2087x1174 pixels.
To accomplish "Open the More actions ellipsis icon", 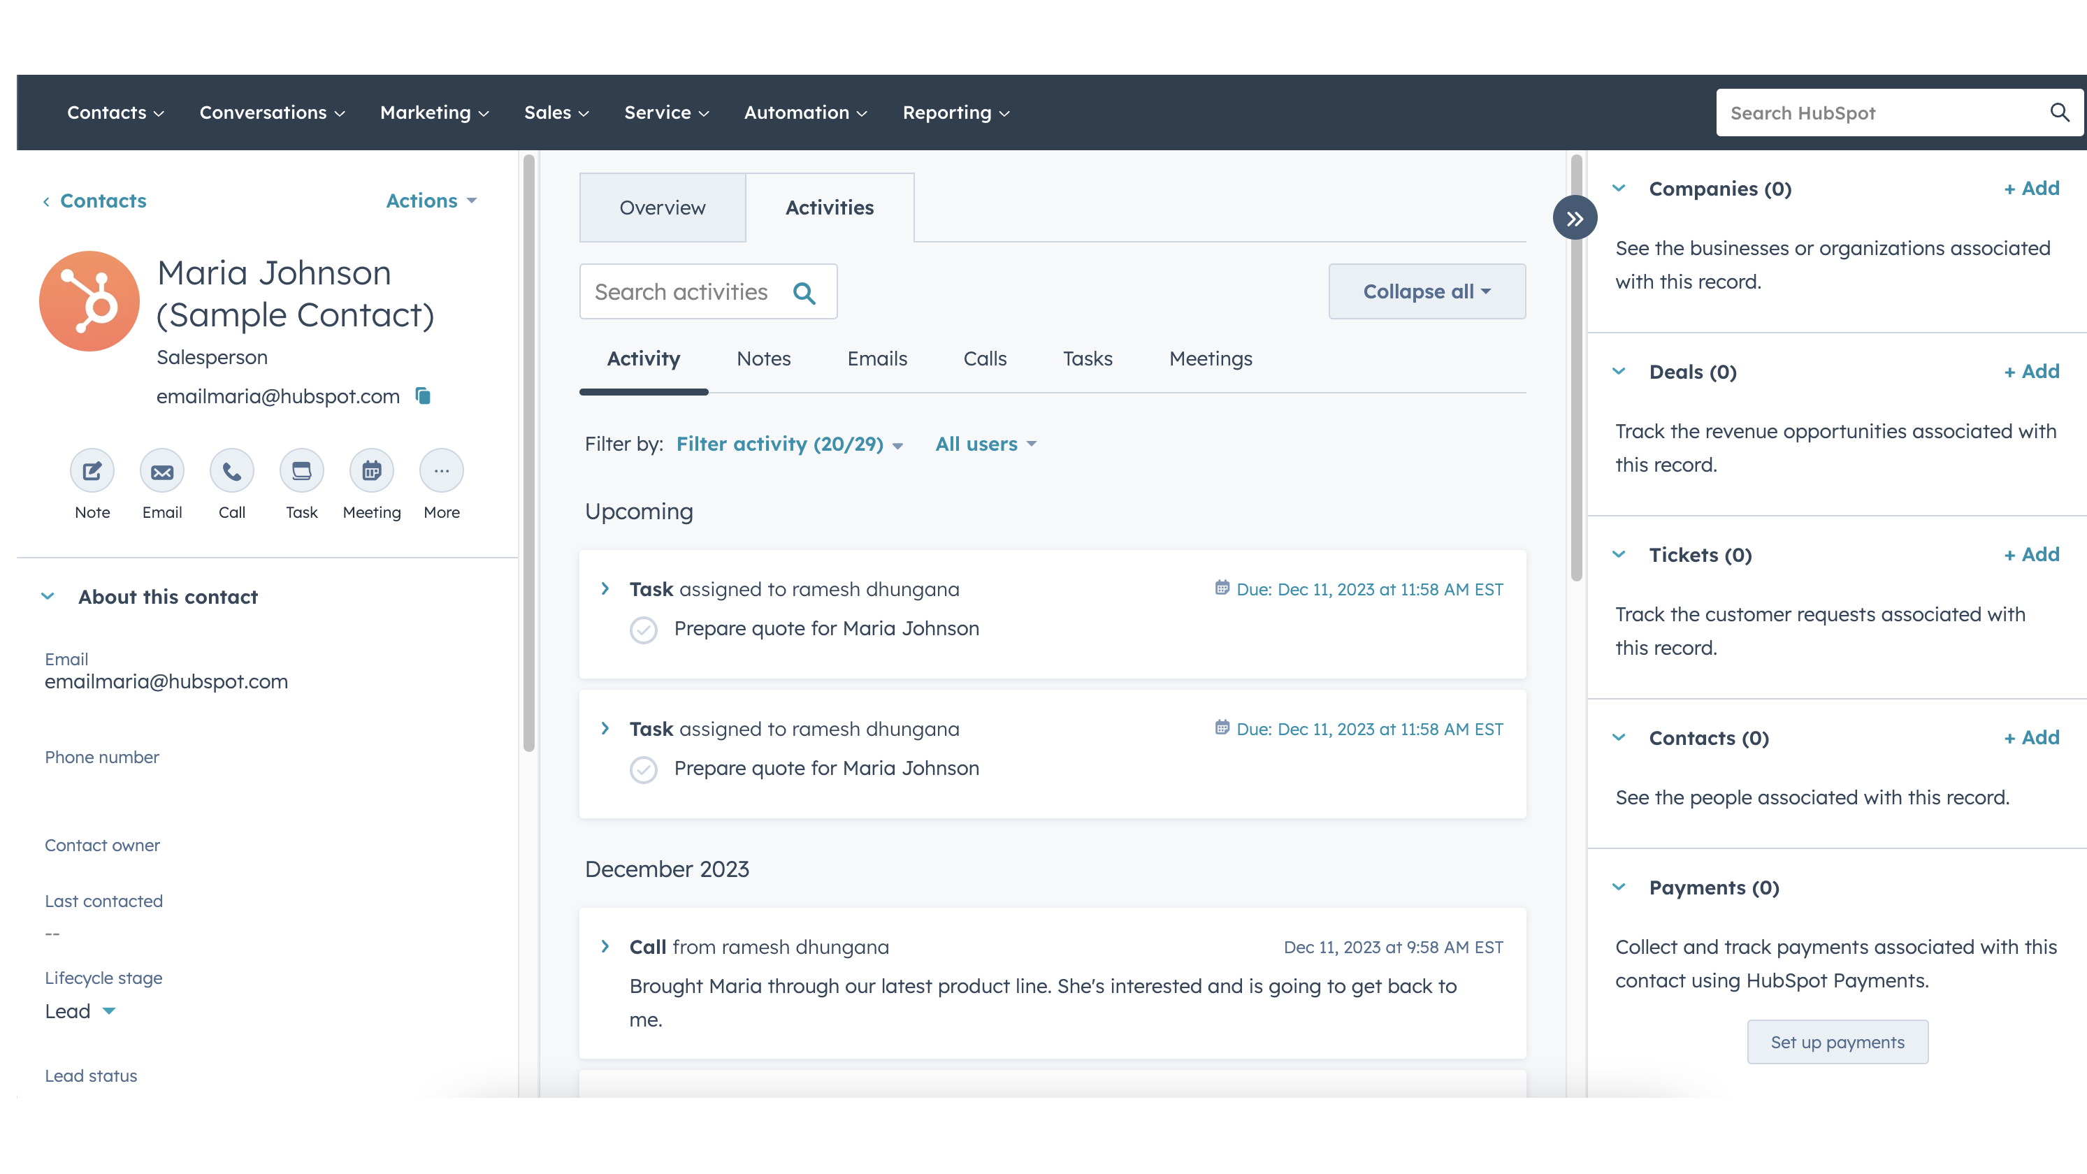I will click(x=441, y=471).
